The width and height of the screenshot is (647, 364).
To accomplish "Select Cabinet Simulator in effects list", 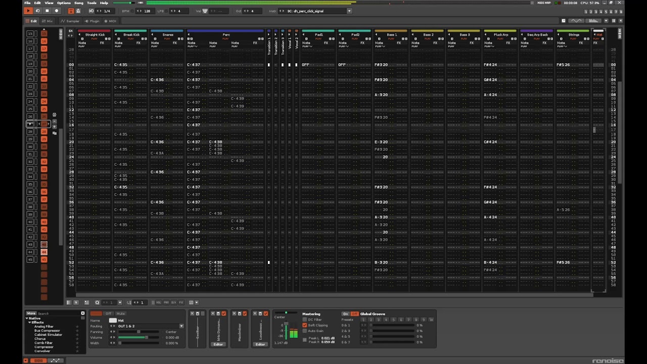I will pyautogui.click(x=48, y=335).
